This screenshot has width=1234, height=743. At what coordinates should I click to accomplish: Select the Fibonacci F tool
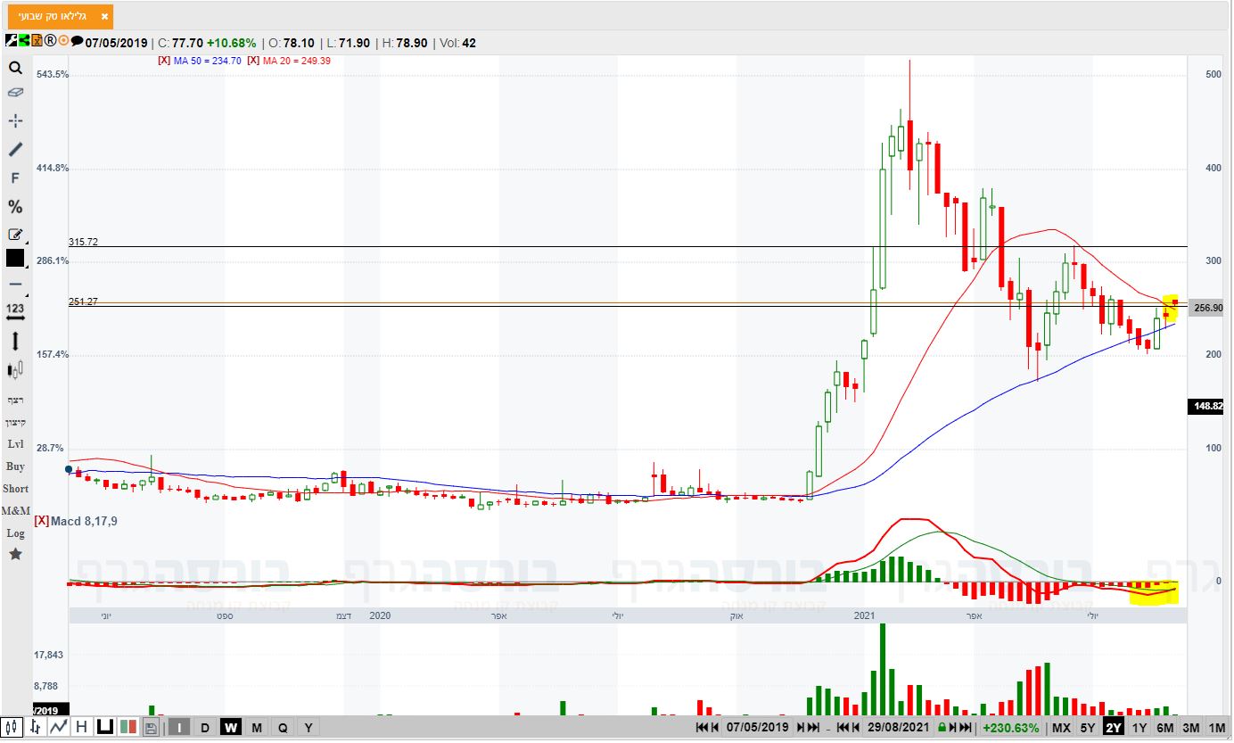click(x=15, y=178)
